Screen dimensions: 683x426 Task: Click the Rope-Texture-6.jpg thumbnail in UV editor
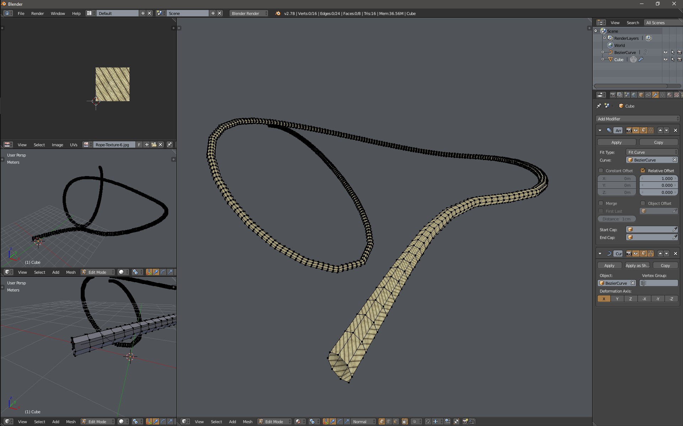113,84
